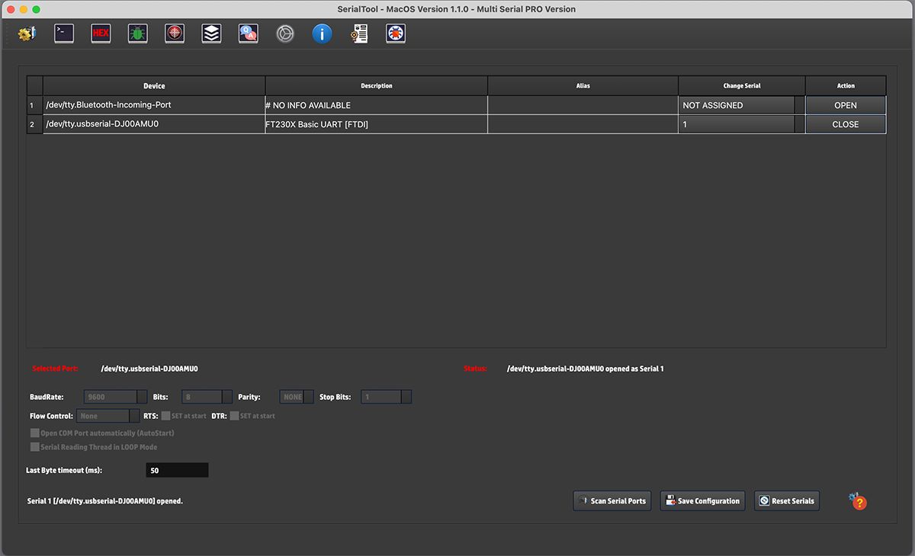Click the stacked layers toolbar icon
The height and width of the screenshot is (556, 915).
point(210,34)
